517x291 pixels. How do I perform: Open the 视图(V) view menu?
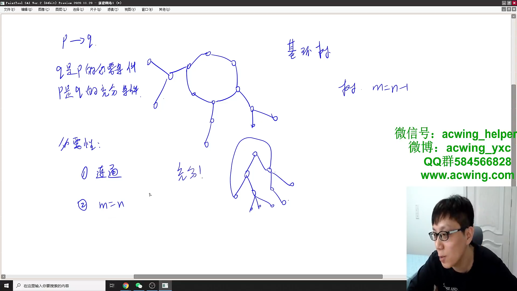(130, 9)
